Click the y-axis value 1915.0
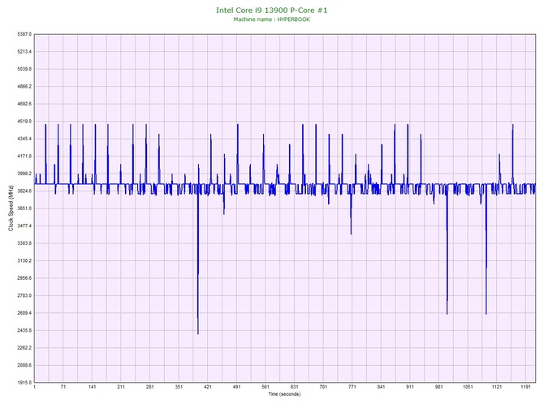 pos(24,383)
